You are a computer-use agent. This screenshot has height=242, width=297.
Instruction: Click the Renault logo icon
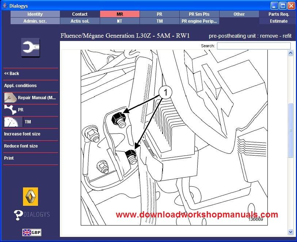[x=30, y=197]
